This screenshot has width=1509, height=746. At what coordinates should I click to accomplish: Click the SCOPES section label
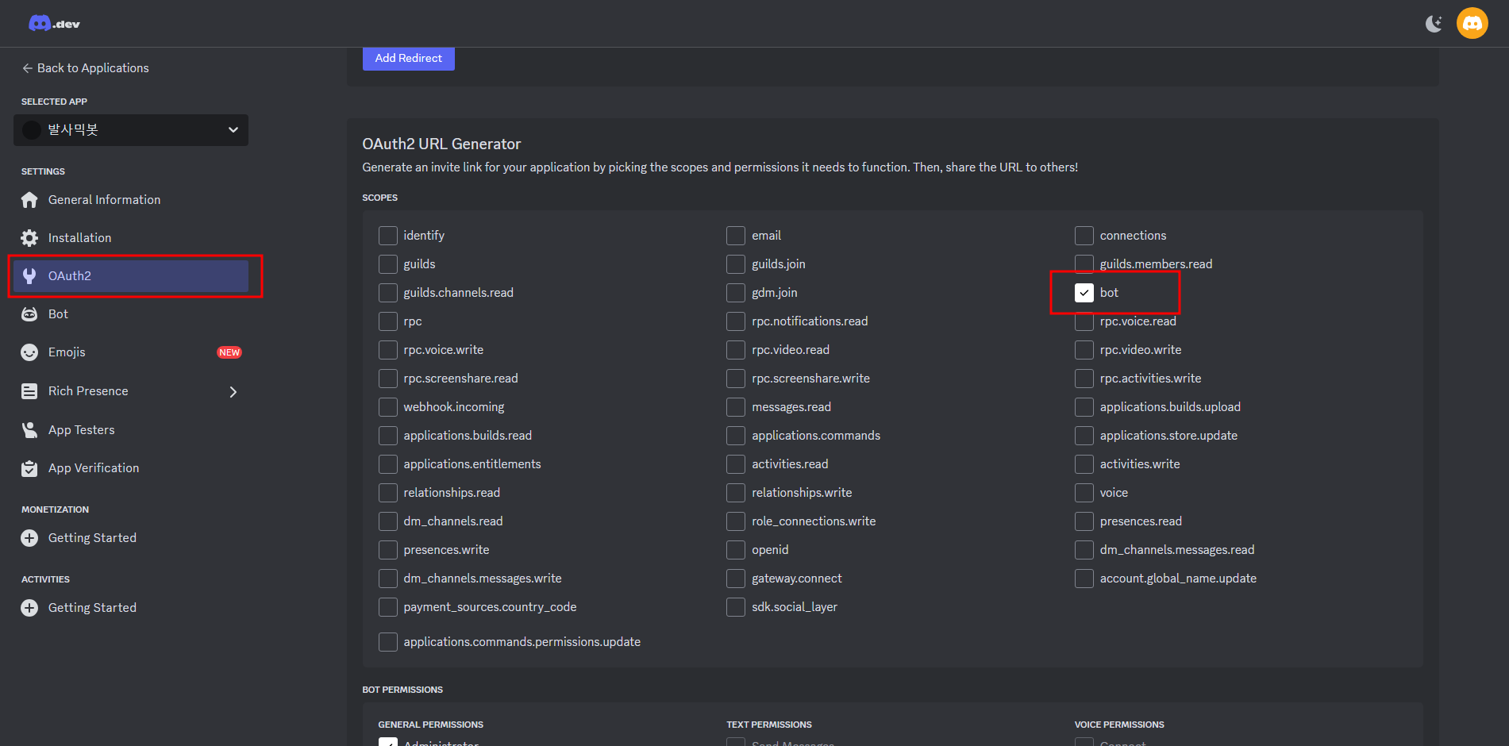pos(380,198)
